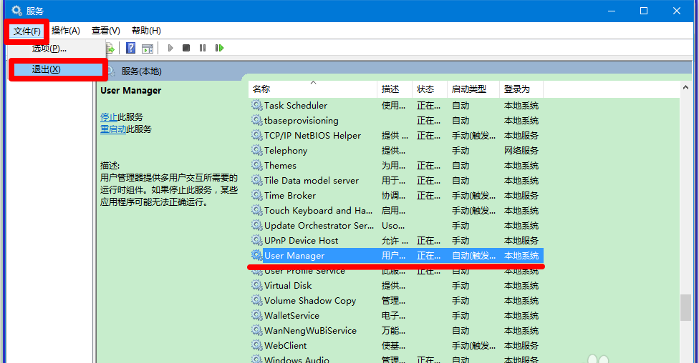Select the Telephony service name
Screen dimensions: 699x363
(286, 150)
